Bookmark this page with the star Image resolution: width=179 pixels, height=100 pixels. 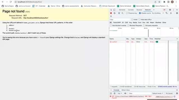tap(159, 2)
